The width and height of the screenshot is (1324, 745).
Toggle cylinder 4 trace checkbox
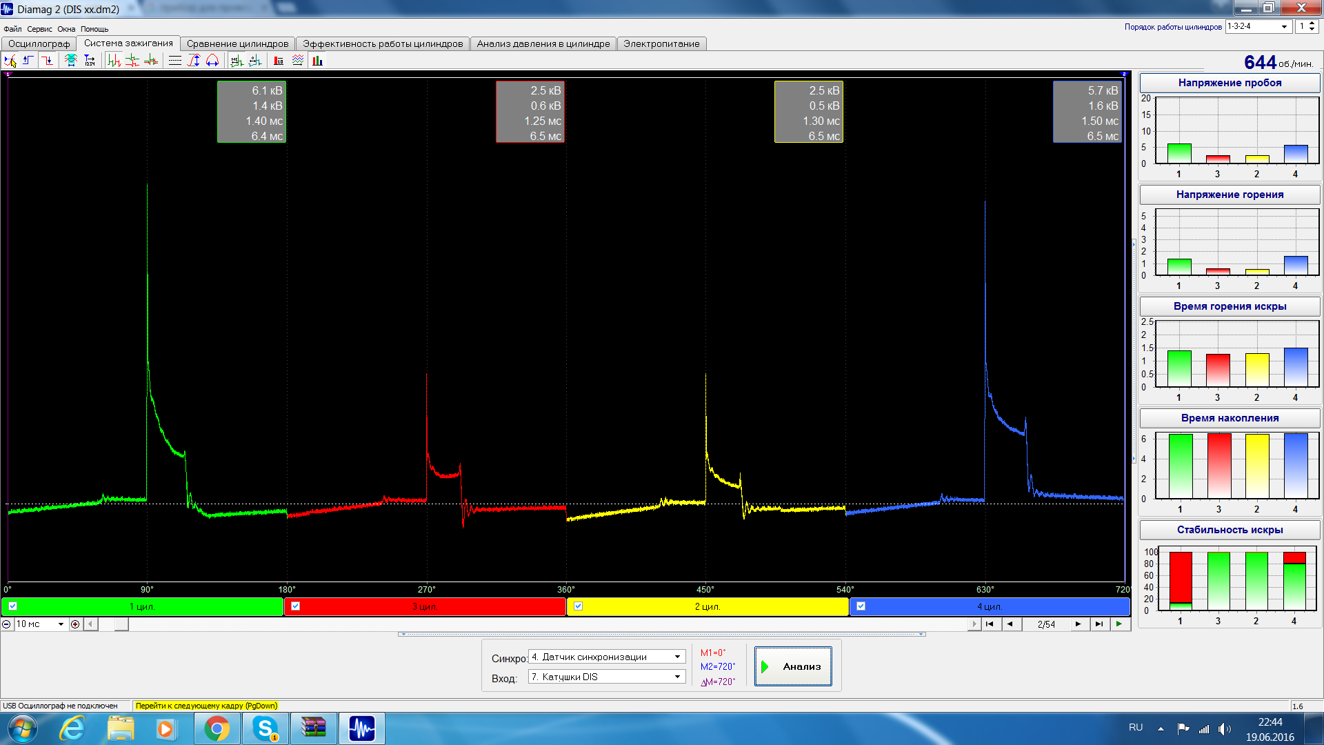click(x=861, y=606)
